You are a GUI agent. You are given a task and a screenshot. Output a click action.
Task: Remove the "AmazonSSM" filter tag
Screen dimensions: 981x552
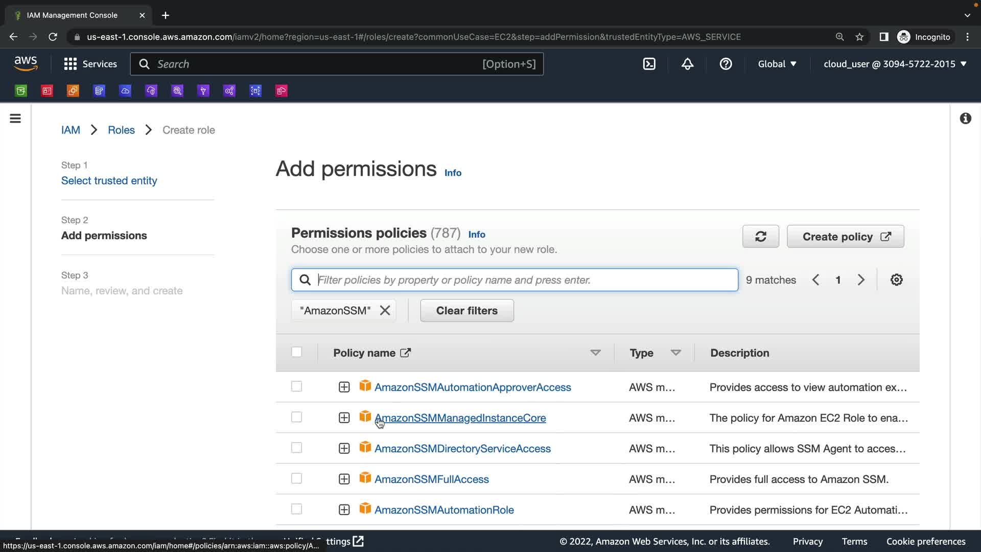pyautogui.click(x=385, y=311)
